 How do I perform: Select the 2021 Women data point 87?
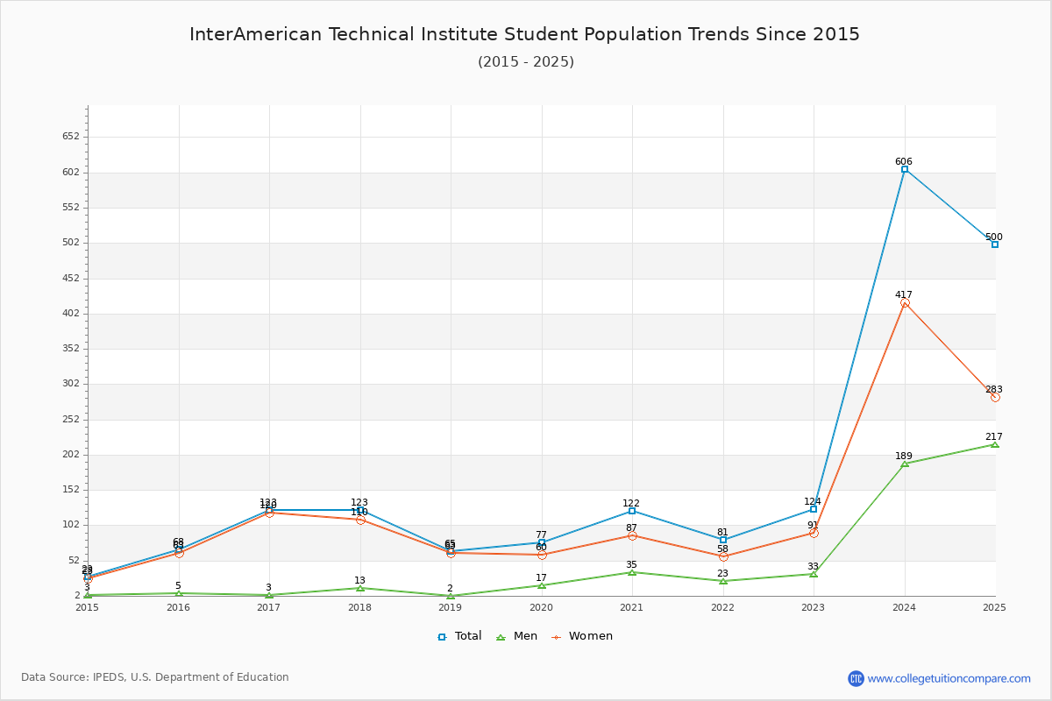pyautogui.click(x=632, y=535)
